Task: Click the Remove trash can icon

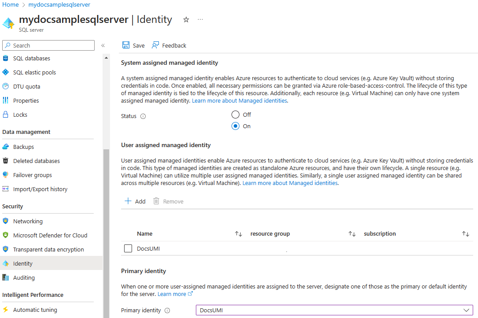Action: click(x=156, y=201)
